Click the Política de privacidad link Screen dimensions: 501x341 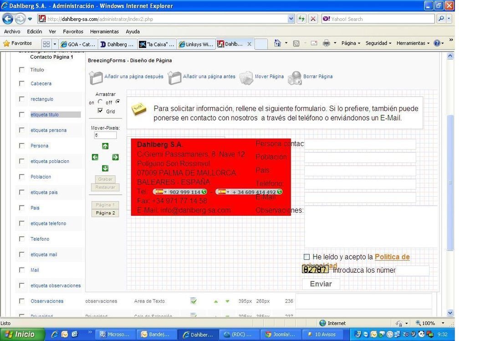pos(392,257)
